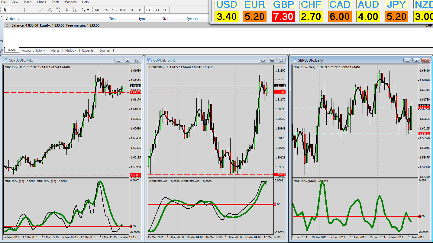Image resolution: width=433 pixels, height=243 pixels.
Task: Switch timeframe to W1
Action: [157, 10]
